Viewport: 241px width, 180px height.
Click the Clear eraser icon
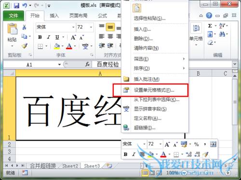pos(210,42)
